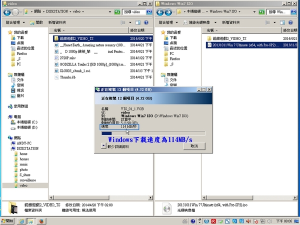Open help icon in Win7 ISO toolbar
300x225 pixels.
290,22
